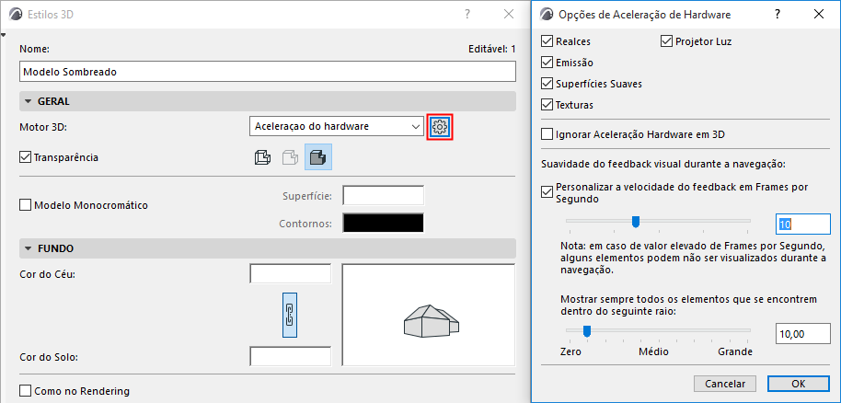Click the black Contornos color swatch

pyautogui.click(x=383, y=223)
